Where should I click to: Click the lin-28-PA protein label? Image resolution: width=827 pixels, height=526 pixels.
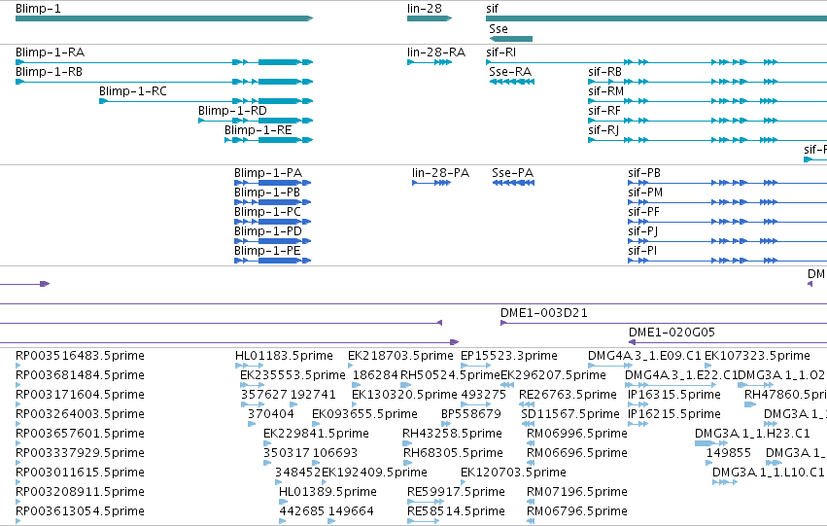[441, 173]
